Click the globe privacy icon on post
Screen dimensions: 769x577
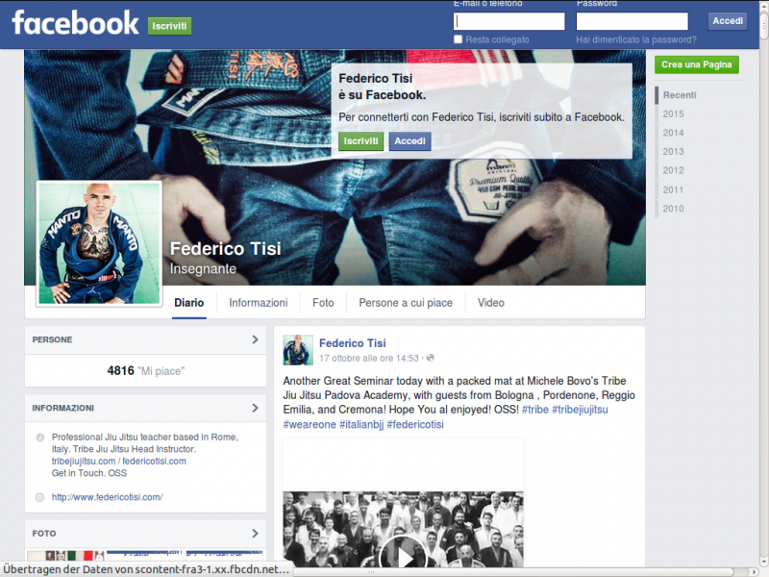pos(430,359)
